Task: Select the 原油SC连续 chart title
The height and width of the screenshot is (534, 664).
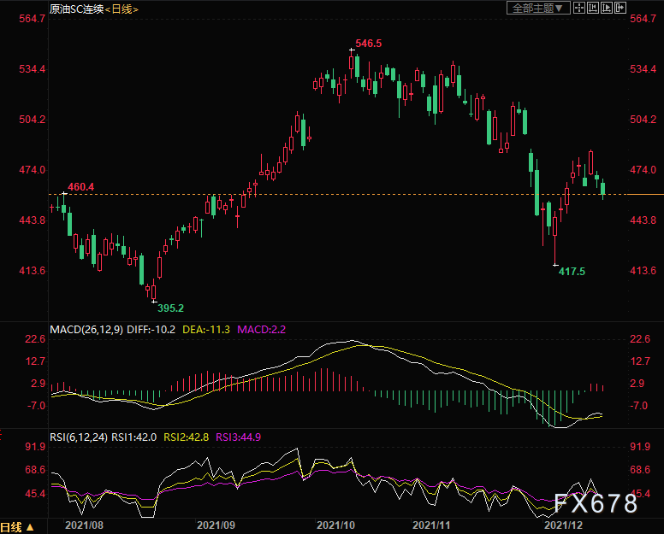Action: pyautogui.click(x=77, y=9)
